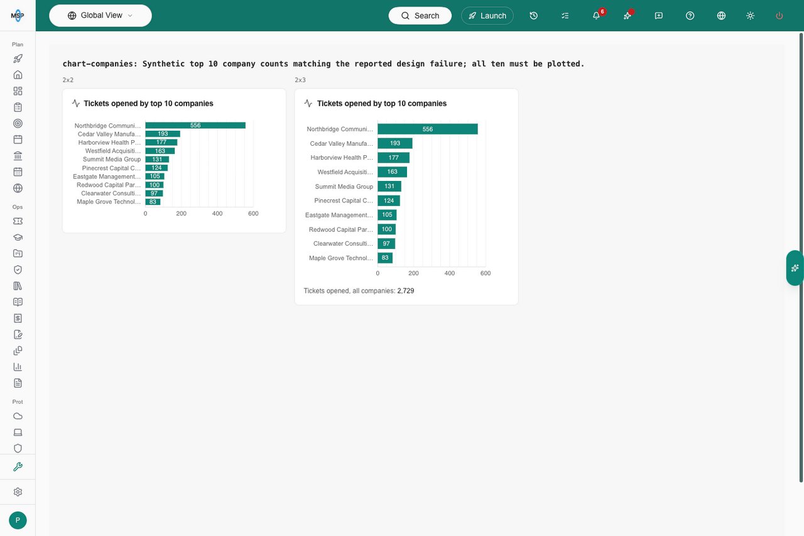The image size is (804, 536).
Task: Open the clipboard list icon in sidebar
Action: pos(18,107)
